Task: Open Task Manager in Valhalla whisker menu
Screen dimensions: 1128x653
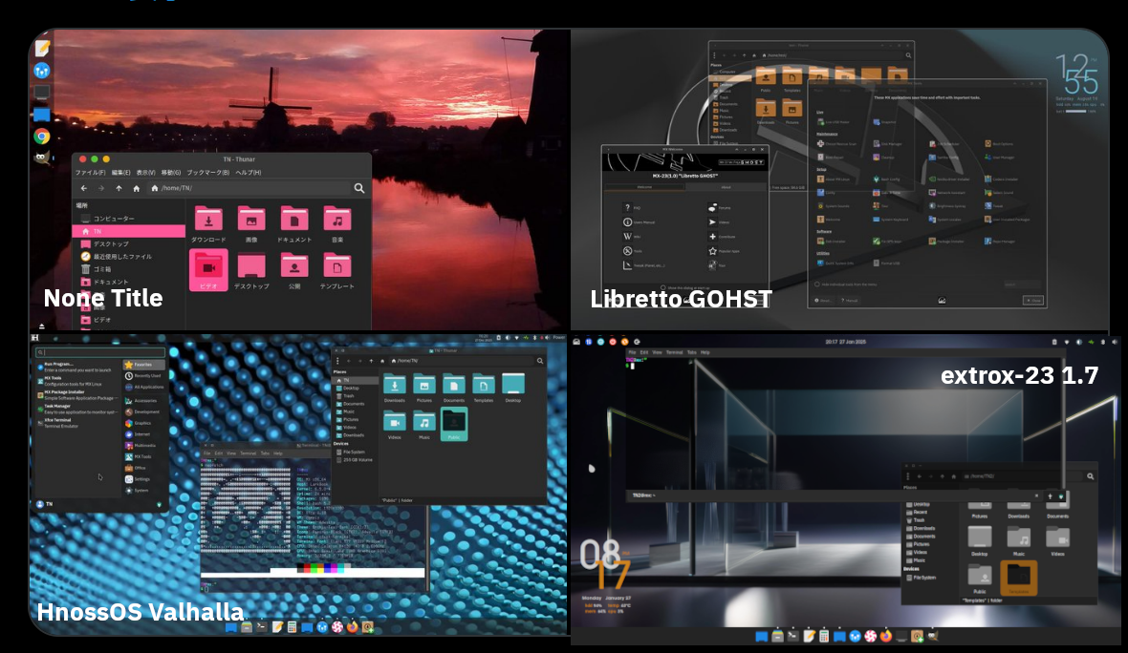Action: point(77,409)
